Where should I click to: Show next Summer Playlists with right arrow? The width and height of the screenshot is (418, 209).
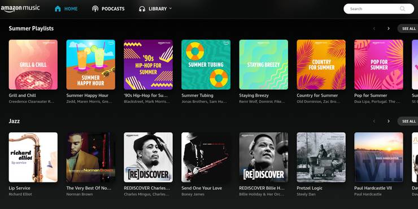(x=389, y=28)
